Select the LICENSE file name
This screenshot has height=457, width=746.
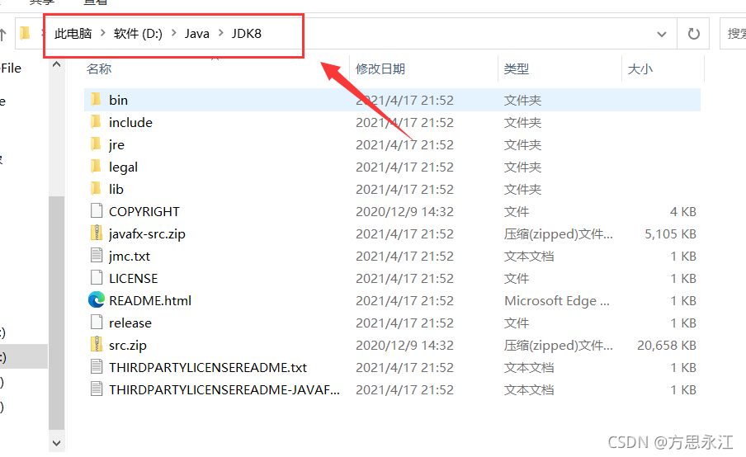point(133,278)
